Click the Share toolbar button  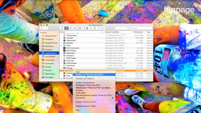coord(95,28)
